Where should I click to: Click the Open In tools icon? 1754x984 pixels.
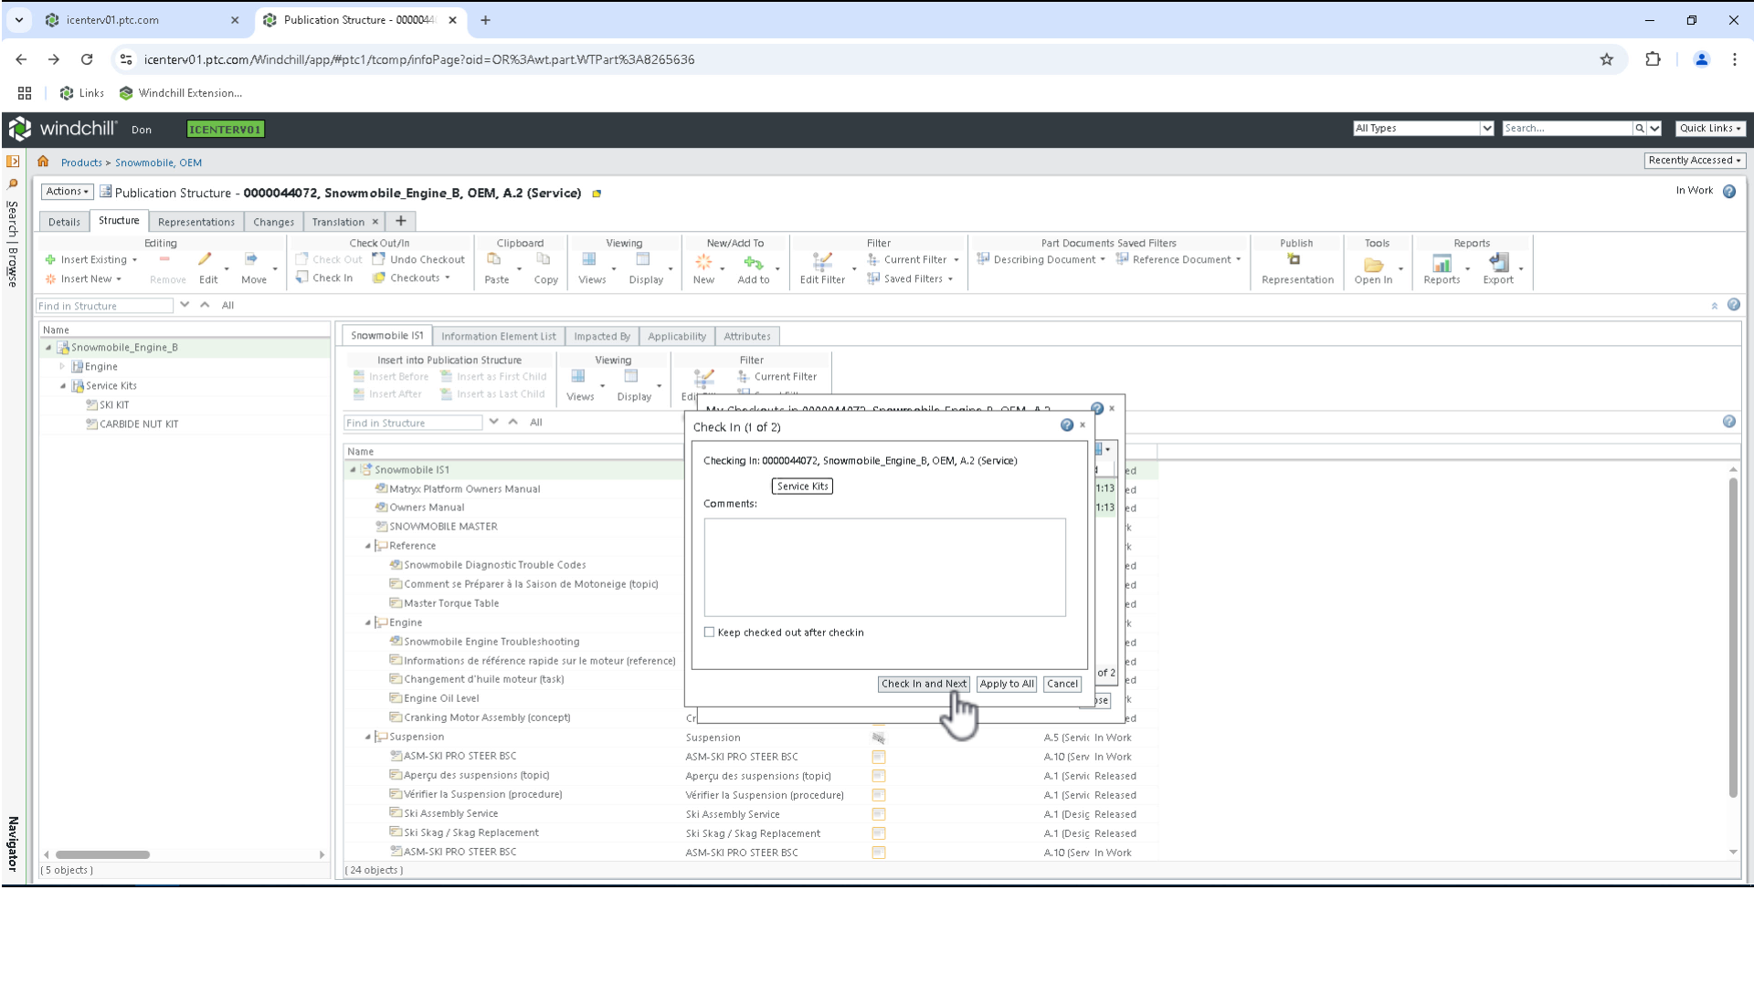tap(1374, 263)
